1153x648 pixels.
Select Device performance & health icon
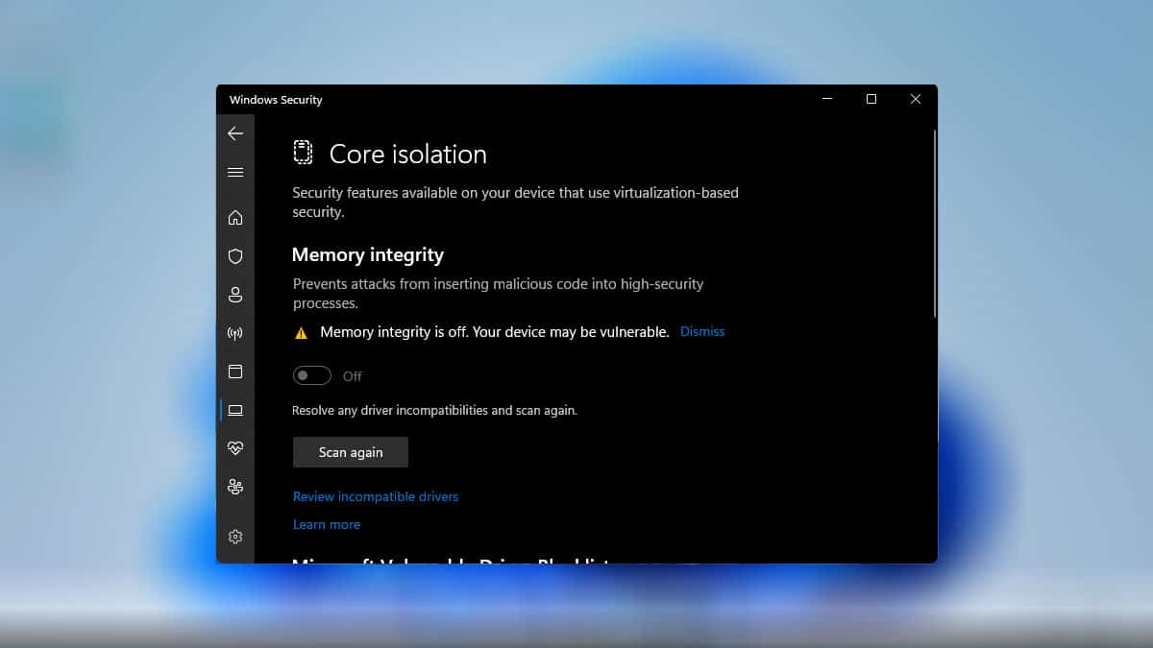coord(235,448)
